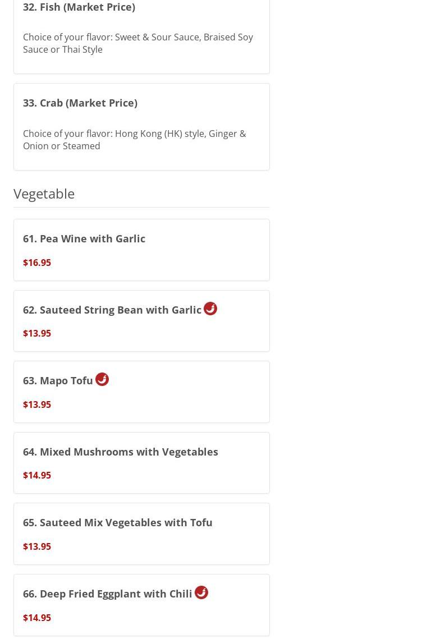Click the $16.95 price for Pea Wine
The width and height of the screenshot is (432, 639).
point(37,263)
